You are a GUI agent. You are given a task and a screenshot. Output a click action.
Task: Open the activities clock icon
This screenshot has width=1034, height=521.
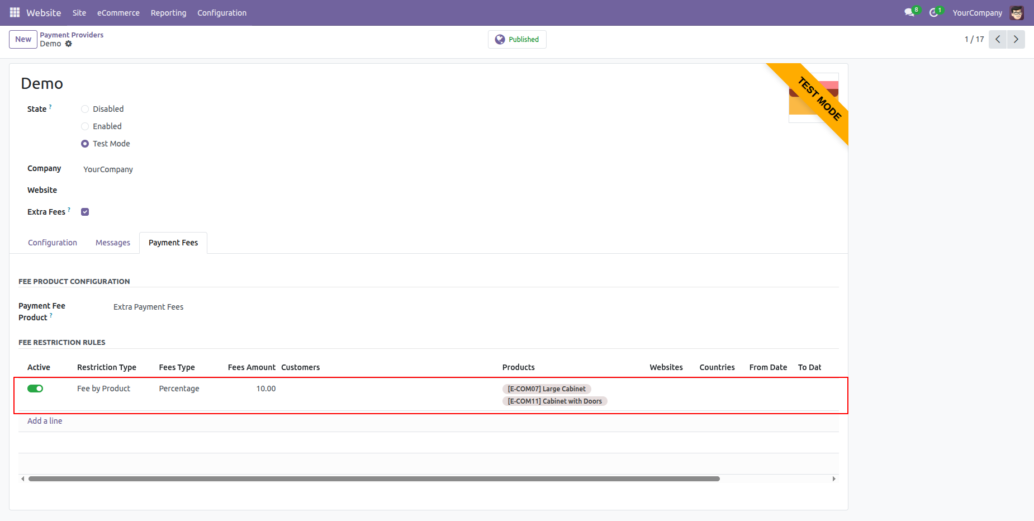pyautogui.click(x=933, y=12)
